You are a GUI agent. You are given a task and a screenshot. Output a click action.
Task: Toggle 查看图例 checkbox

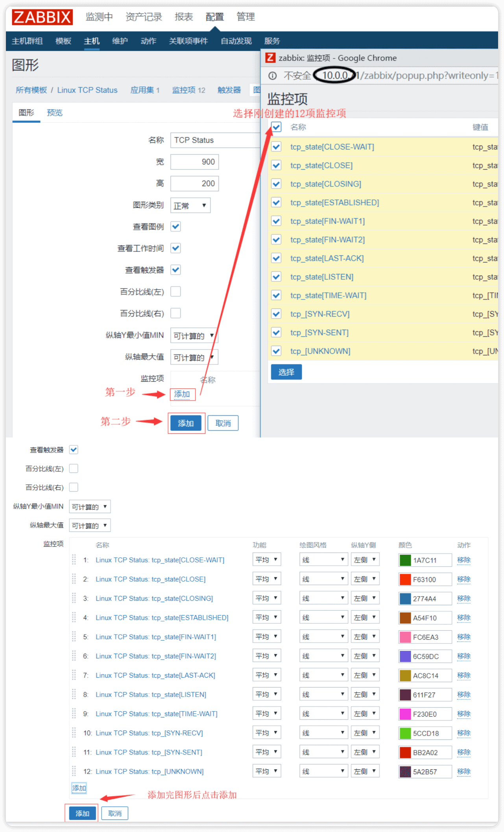[175, 226]
